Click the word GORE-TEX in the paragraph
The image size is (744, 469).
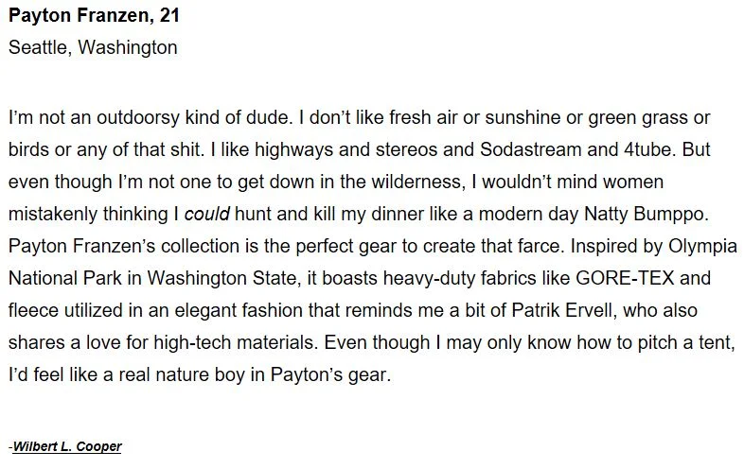625,278
